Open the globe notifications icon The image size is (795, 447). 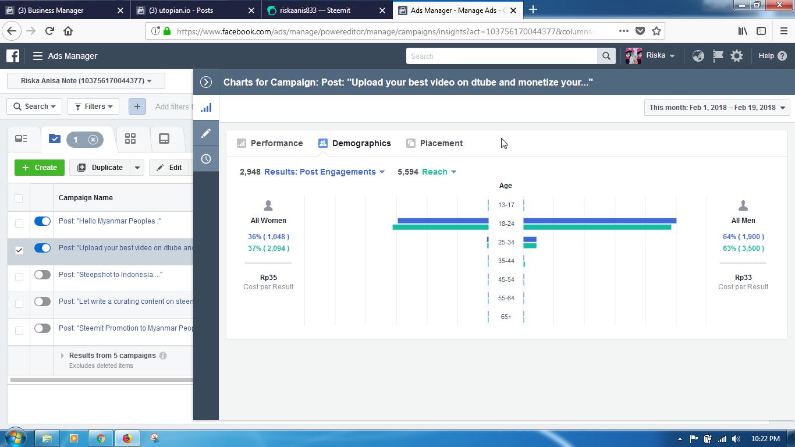point(698,56)
